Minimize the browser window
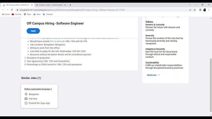Screen dimensions: 212x119 click(196, 5)
